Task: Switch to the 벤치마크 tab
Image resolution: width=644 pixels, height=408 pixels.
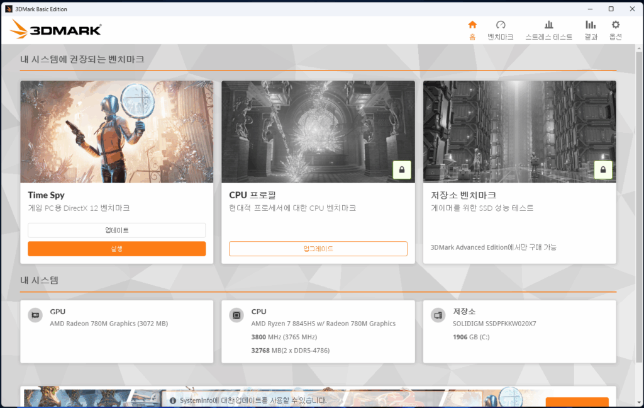Action: (x=500, y=31)
